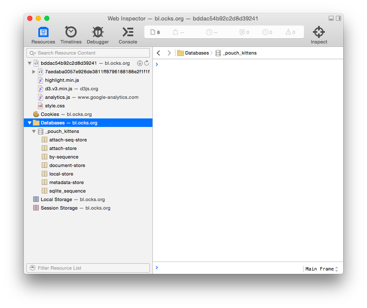Show the Console panel
This screenshot has height=308, width=367.
128,35
